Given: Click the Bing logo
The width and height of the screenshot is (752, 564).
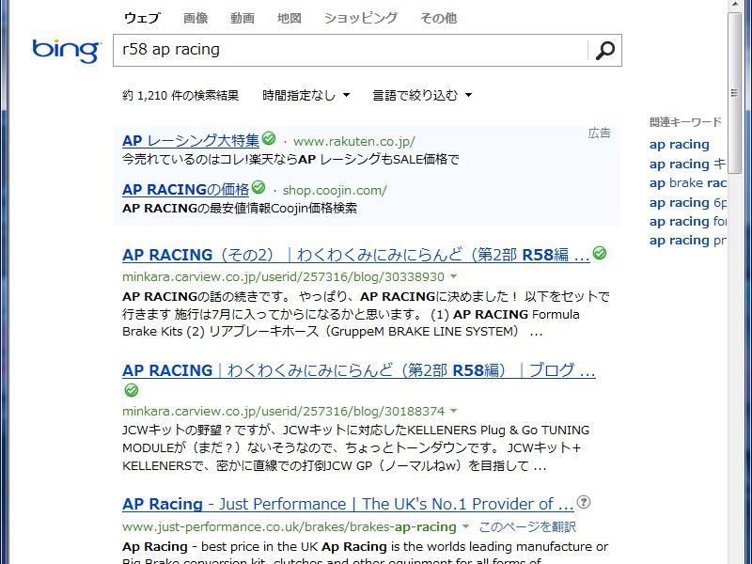Looking at the screenshot, I should 66,51.
